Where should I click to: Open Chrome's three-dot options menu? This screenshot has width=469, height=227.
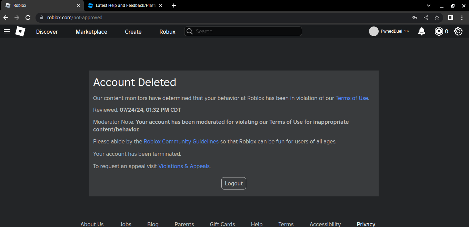click(x=462, y=18)
